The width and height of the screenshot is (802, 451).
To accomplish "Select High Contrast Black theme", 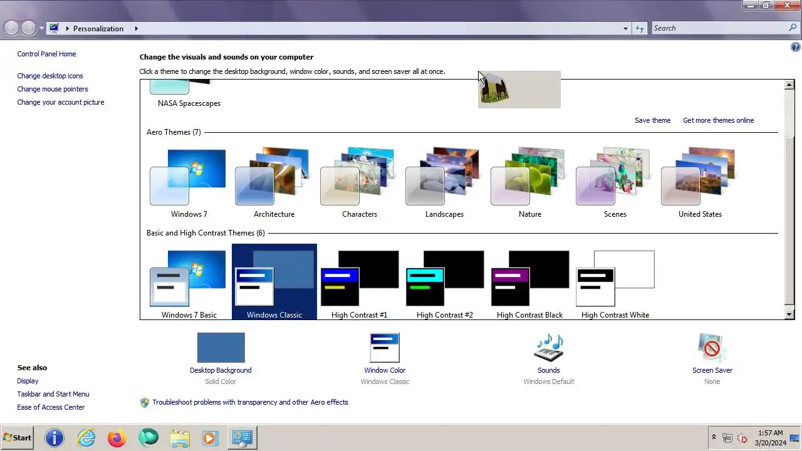I will (529, 283).
